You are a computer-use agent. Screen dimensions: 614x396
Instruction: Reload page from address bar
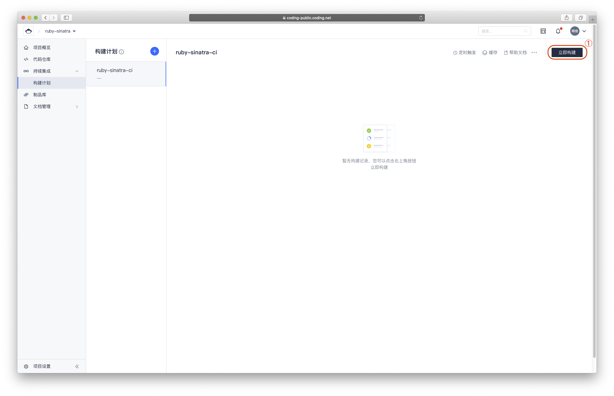[x=421, y=18]
